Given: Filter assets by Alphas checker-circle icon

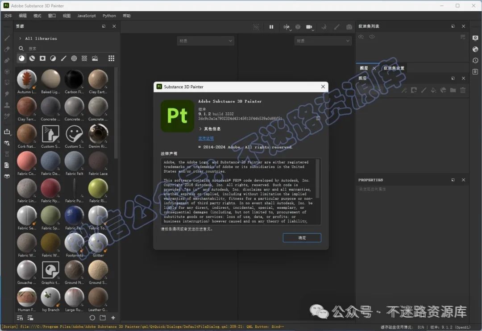Looking at the screenshot, I should point(74,58).
